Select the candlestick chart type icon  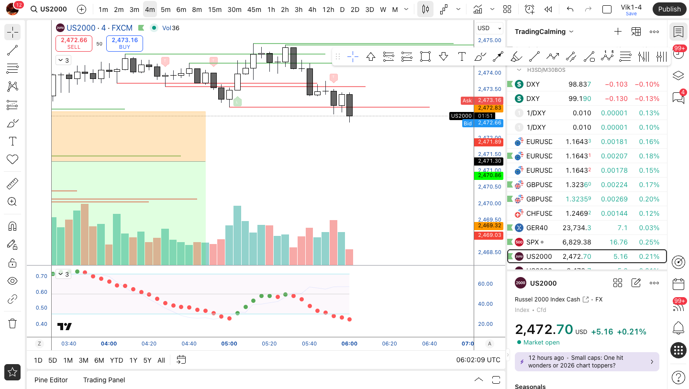425,9
